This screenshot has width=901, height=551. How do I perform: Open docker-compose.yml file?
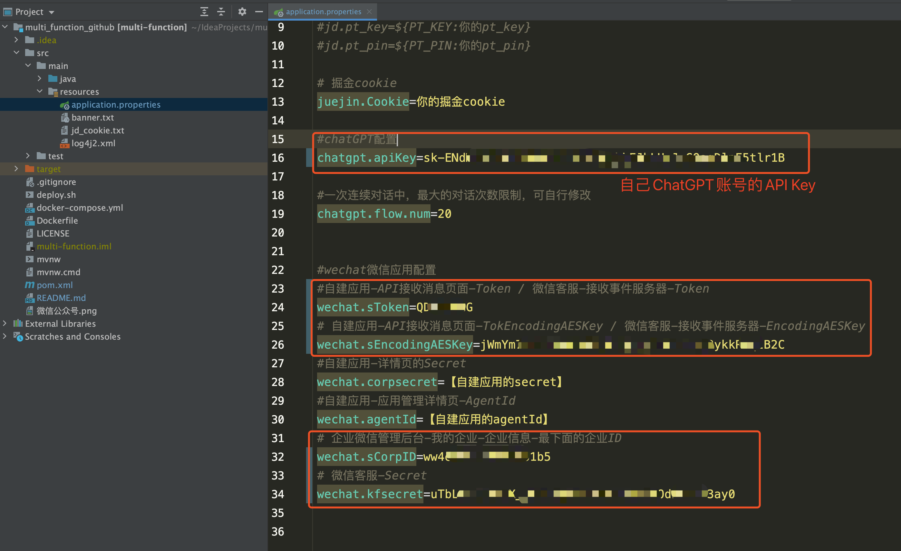pyautogui.click(x=80, y=208)
